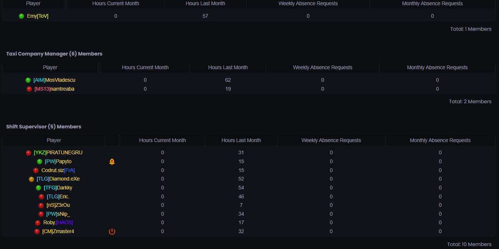
Task: Click the orange status dot beside [TLG]Diamond.eXe
Action: (x=31, y=179)
